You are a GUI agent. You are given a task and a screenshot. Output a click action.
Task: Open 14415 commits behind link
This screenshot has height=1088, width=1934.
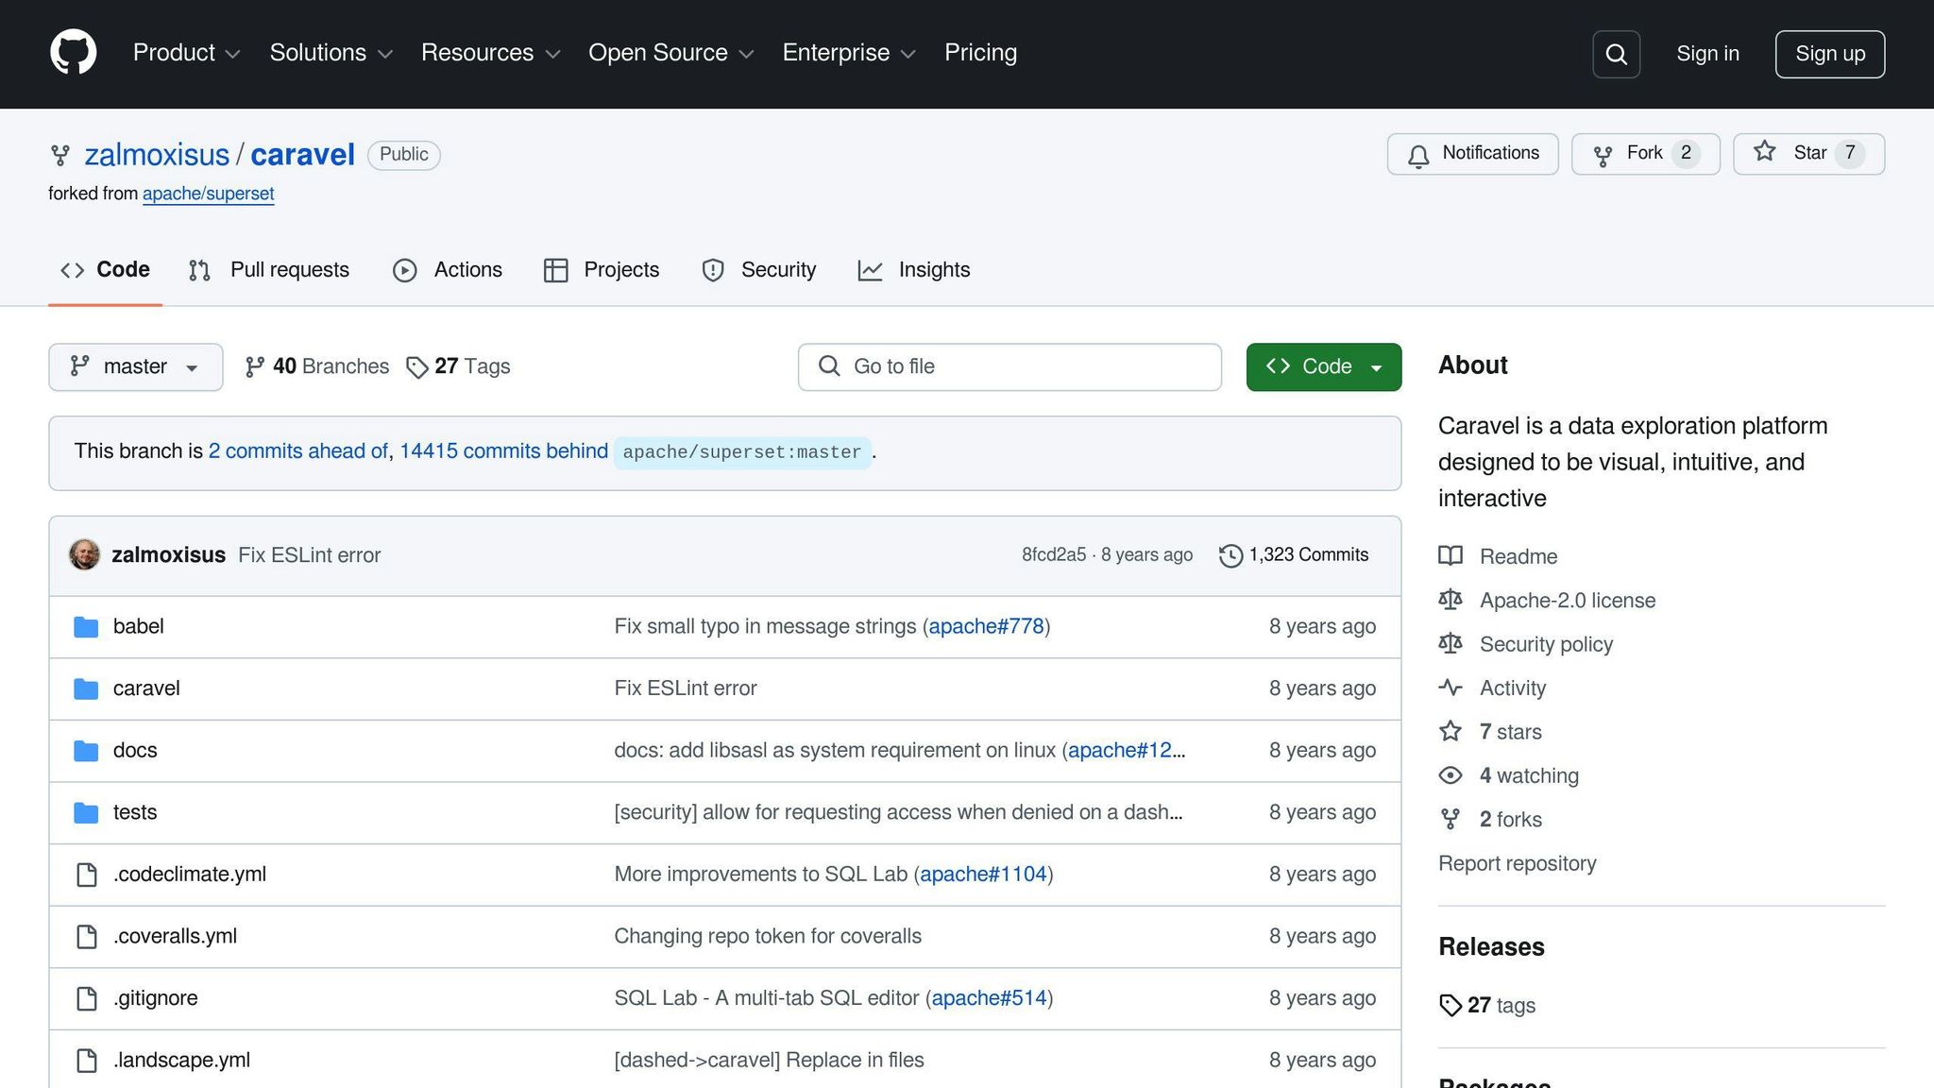coord(503,451)
